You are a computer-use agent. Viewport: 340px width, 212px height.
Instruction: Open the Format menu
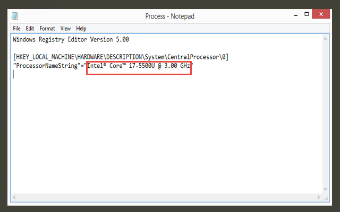pos(47,29)
